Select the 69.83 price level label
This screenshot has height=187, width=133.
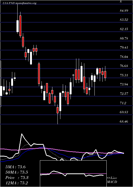(124, 112)
